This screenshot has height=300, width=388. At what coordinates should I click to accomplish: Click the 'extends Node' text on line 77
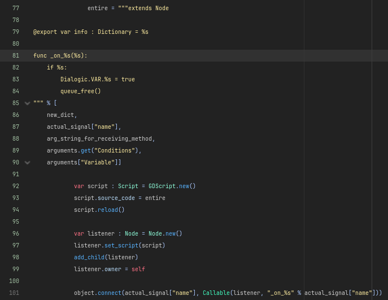click(x=149, y=8)
